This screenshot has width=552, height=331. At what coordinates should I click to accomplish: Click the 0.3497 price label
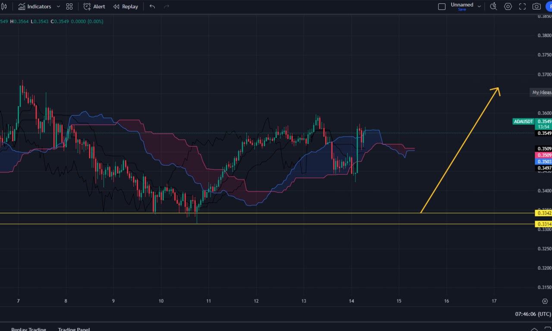coord(543,168)
